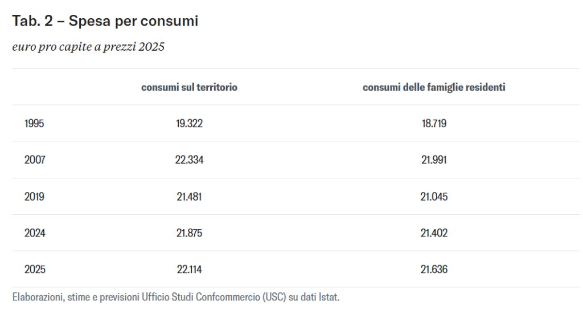Select the 'consumi delle famiglie residenti' column header
This screenshot has height=326, width=583.
(x=434, y=87)
